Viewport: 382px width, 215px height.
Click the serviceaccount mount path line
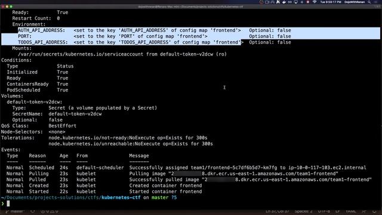pos(122,54)
